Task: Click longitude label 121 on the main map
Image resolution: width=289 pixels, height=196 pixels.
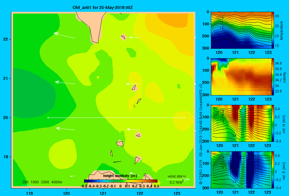Action: 103,193
